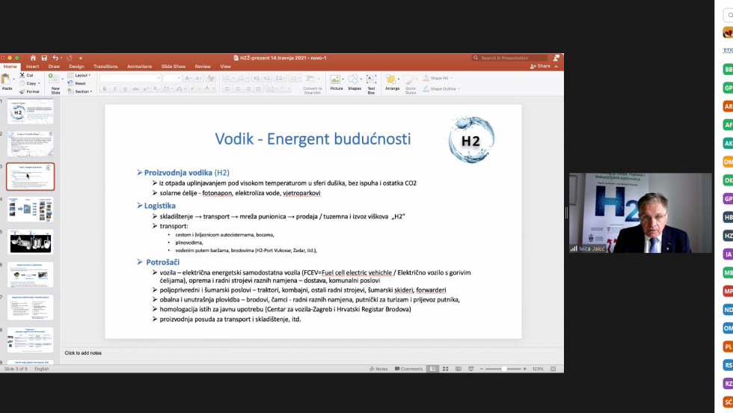Start slide show from status bar
The image size is (733, 413).
click(x=471, y=369)
